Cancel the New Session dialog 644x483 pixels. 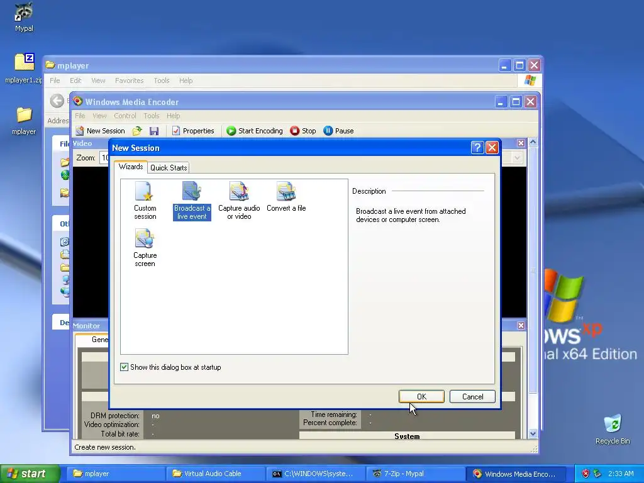point(472,397)
